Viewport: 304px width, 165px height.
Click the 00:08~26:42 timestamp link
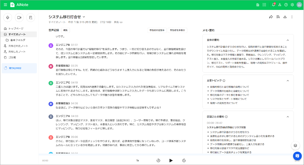214,123
